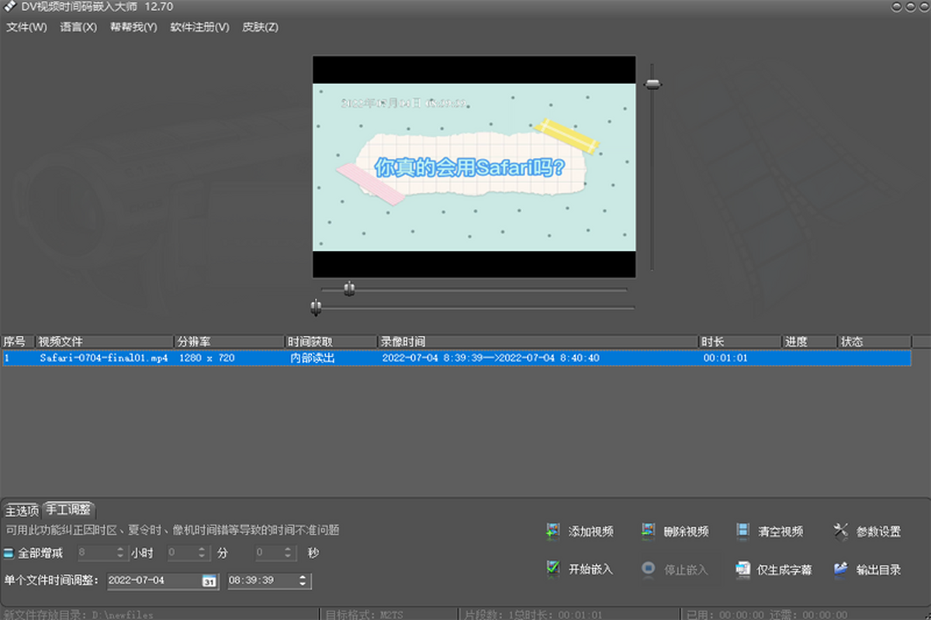Click the 序号 column header
Image resolution: width=931 pixels, height=620 pixels.
tap(19, 342)
